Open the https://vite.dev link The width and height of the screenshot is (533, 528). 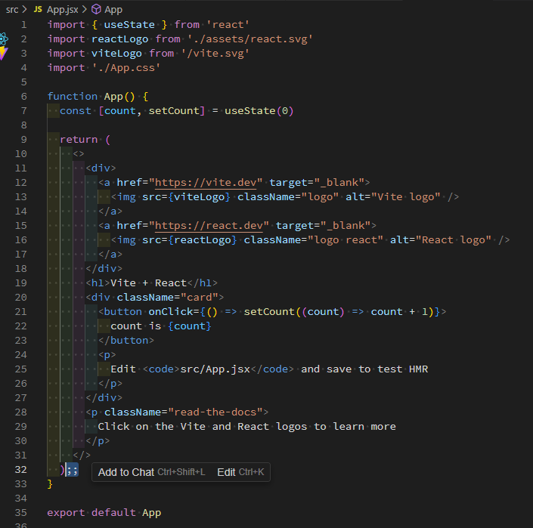[x=206, y=183]
